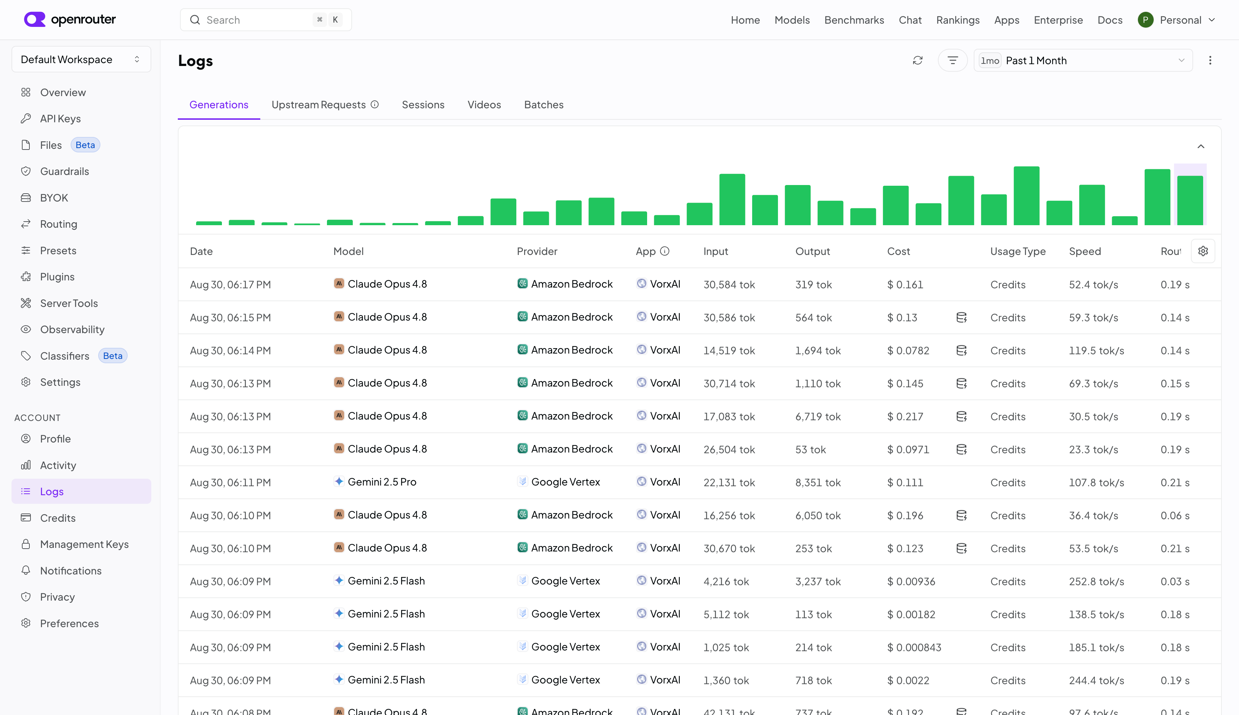Switch to the Sessions tab
The image size is (1239, 715).
click(x=423, y=105)
